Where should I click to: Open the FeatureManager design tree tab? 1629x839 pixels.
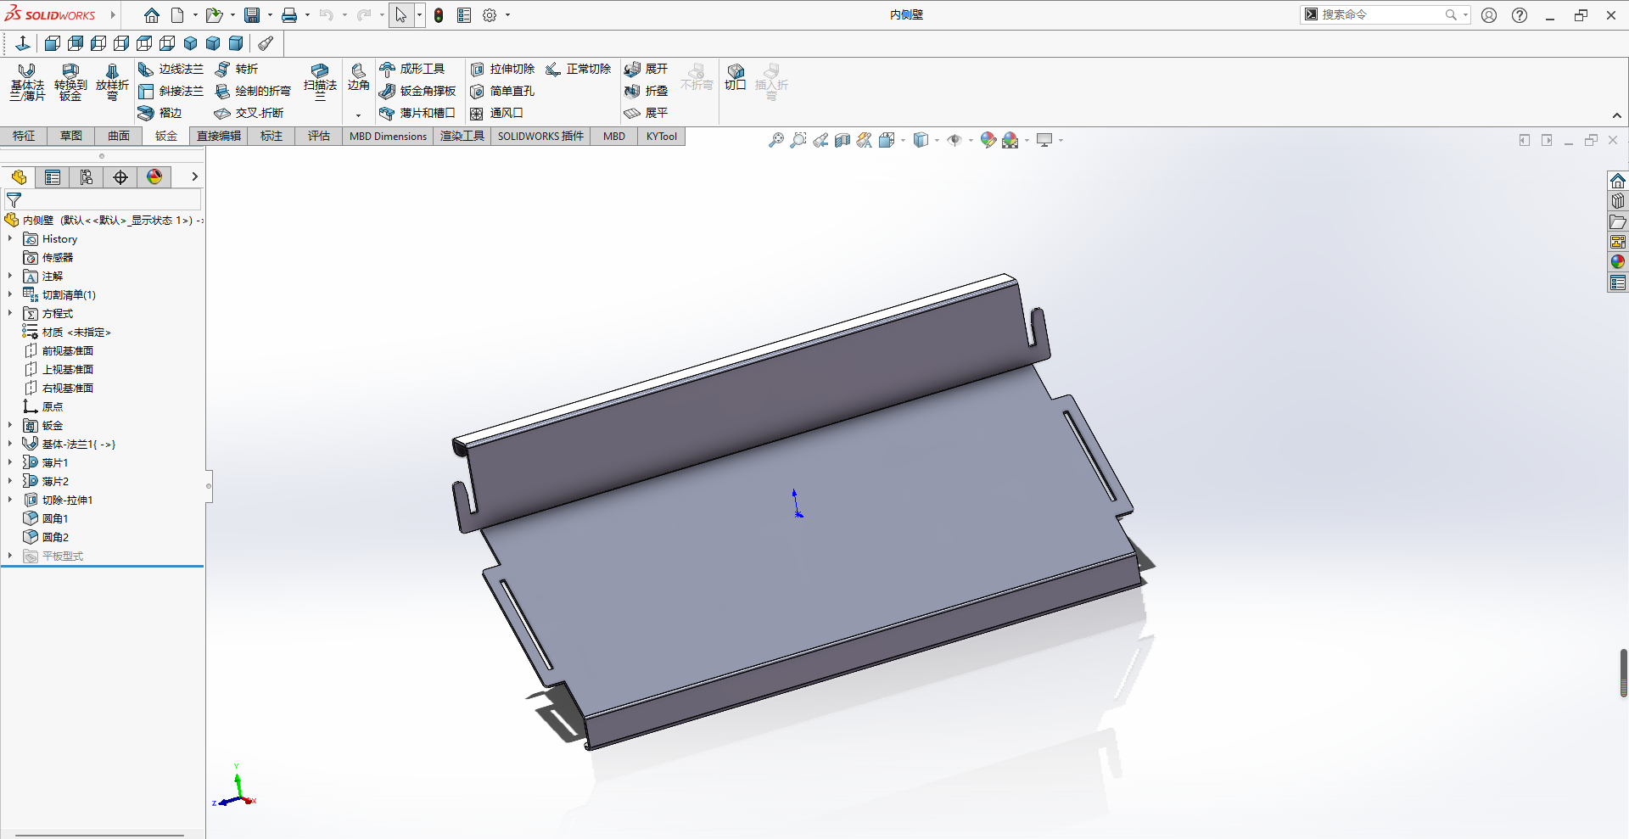pos(19,176)
